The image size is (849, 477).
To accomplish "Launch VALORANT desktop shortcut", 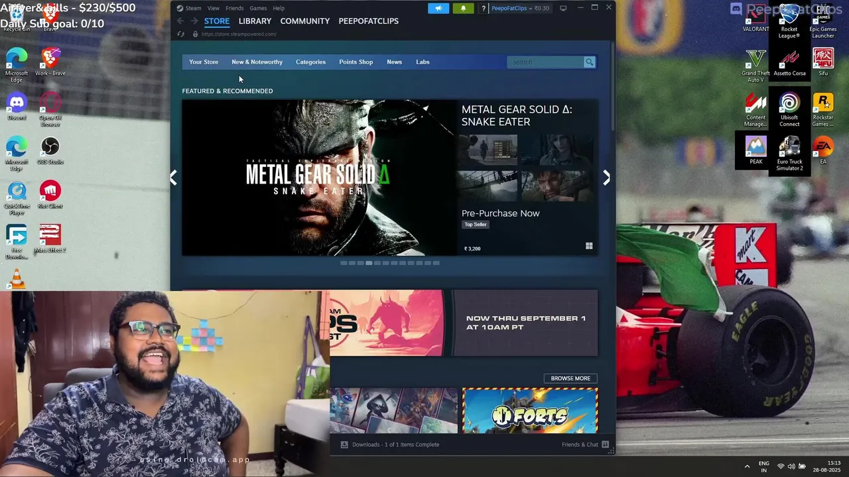I will pos(755,19).
